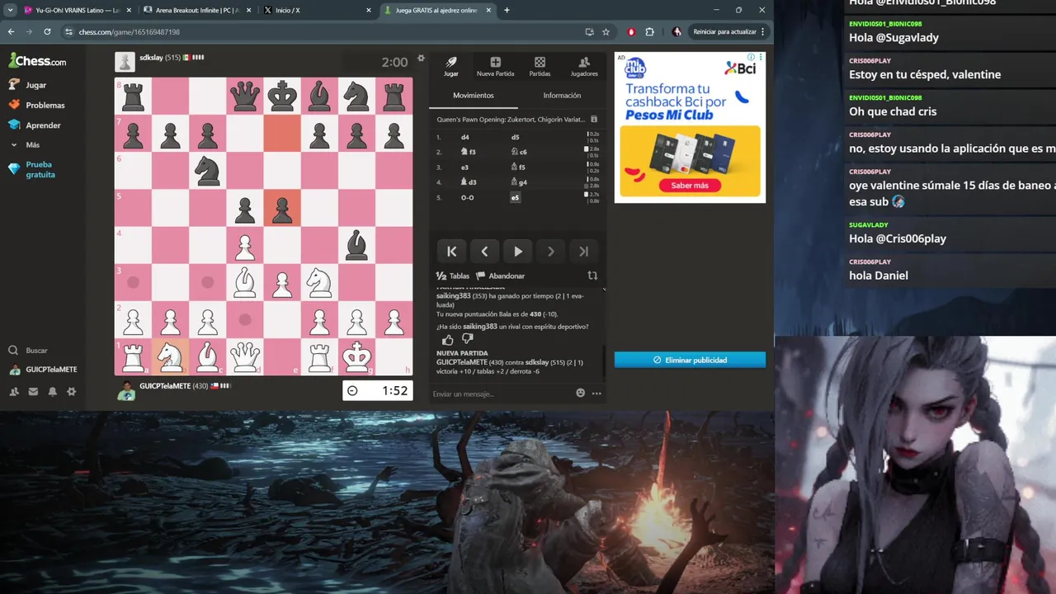
Task: Open Problemas puzzles in the sidebar
Action: coord(36,105)
